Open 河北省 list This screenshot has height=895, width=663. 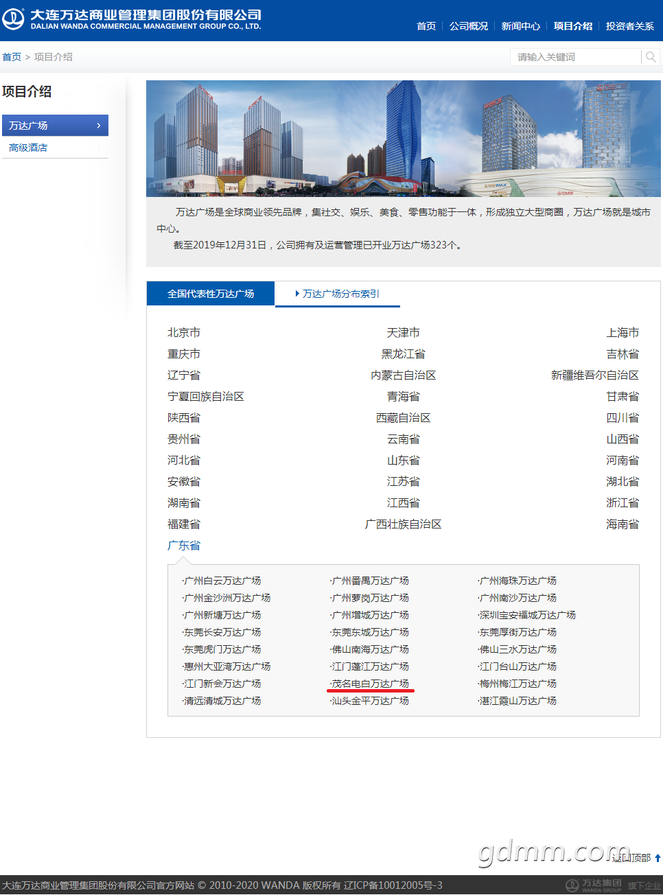click(x=184, y=461)
